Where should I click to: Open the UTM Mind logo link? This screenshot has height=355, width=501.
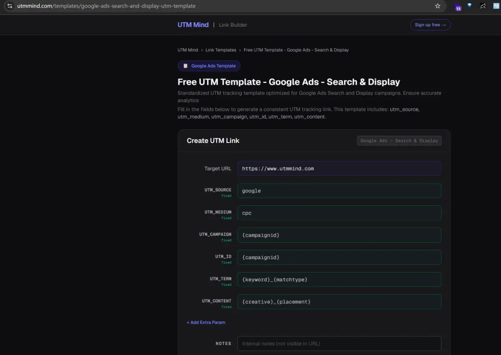click(x=193, y=25)
